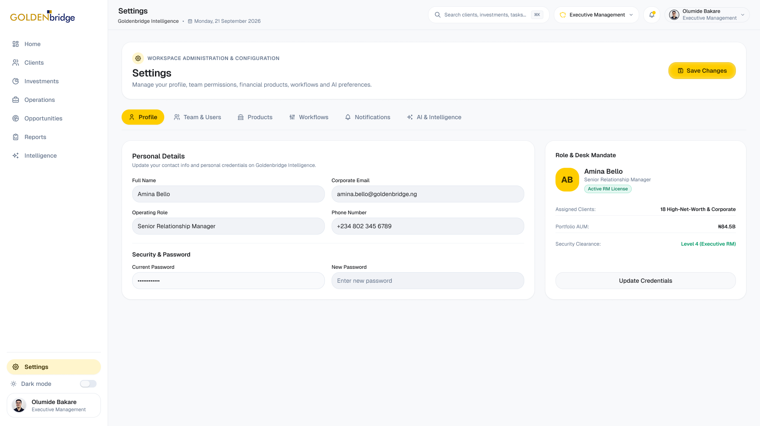760x426 pixels.
Task: Click the Home icon in sidebar
Action: coord(16,44)
